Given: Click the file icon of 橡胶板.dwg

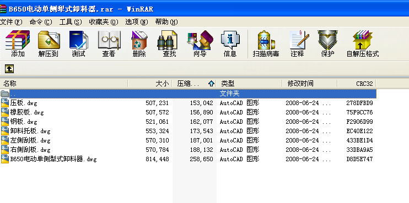Looking at the screenshot, I should [5, 112].
